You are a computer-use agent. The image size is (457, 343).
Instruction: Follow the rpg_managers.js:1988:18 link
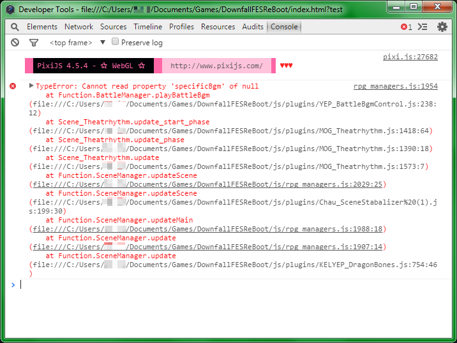(207, 229)
